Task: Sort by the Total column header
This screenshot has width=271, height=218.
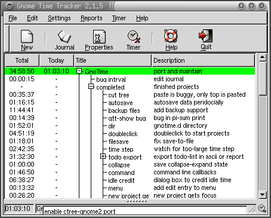Action: 22,60
